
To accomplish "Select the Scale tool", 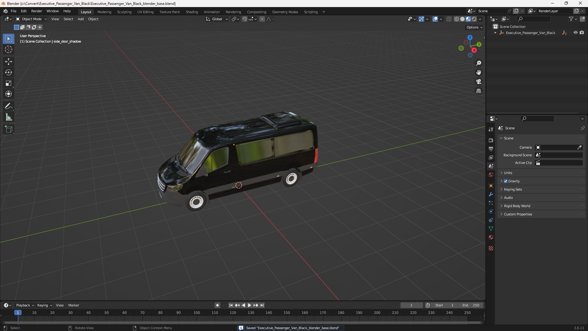I will (x=9, y=83).
